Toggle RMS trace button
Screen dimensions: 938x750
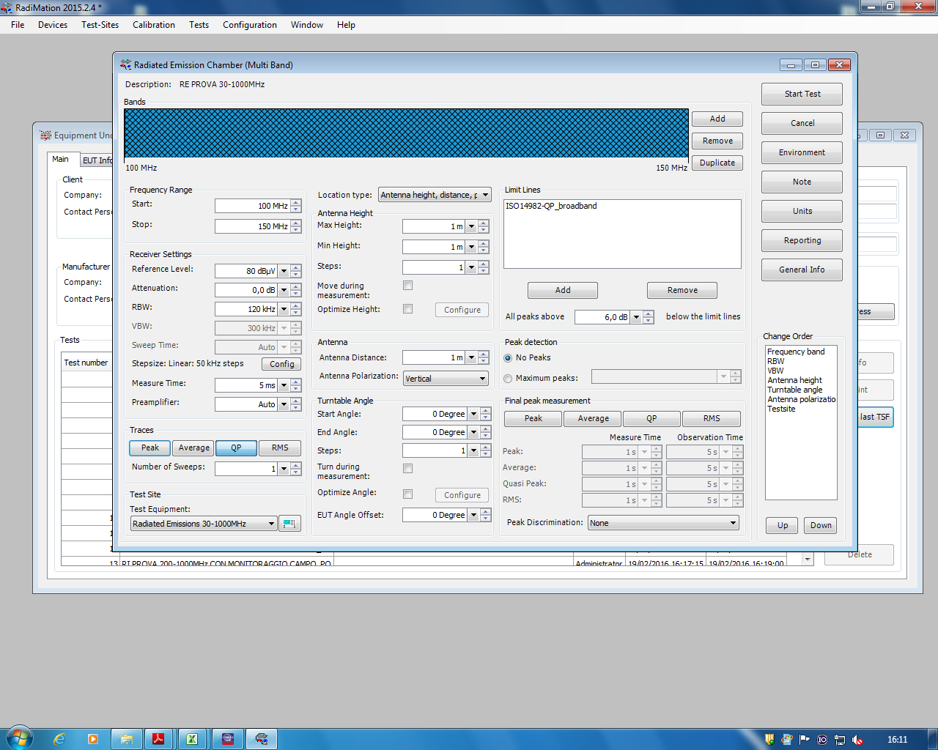tap(280, 448)
